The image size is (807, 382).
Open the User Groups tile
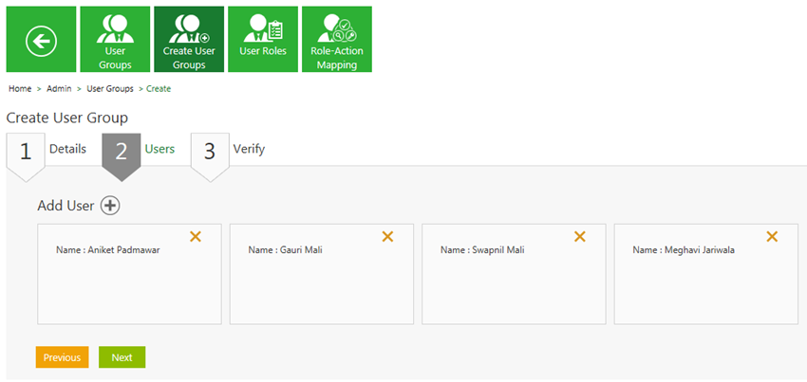115,39
